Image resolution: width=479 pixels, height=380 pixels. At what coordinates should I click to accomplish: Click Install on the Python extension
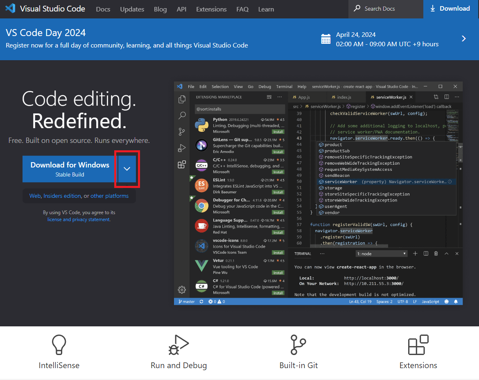tap(278, 132)
